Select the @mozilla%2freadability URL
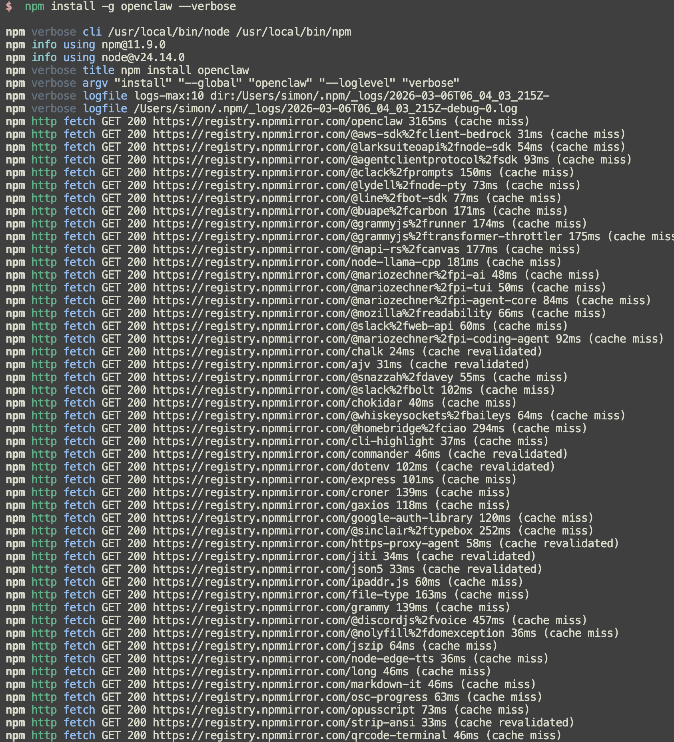Screen dimensions: 674x742 [322, 313]
